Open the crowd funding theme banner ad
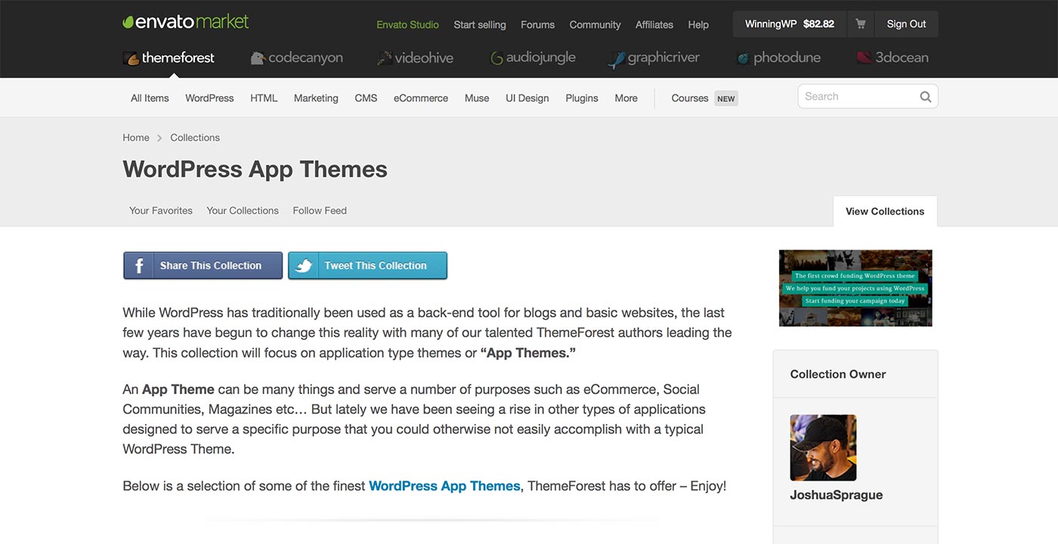 855,288
